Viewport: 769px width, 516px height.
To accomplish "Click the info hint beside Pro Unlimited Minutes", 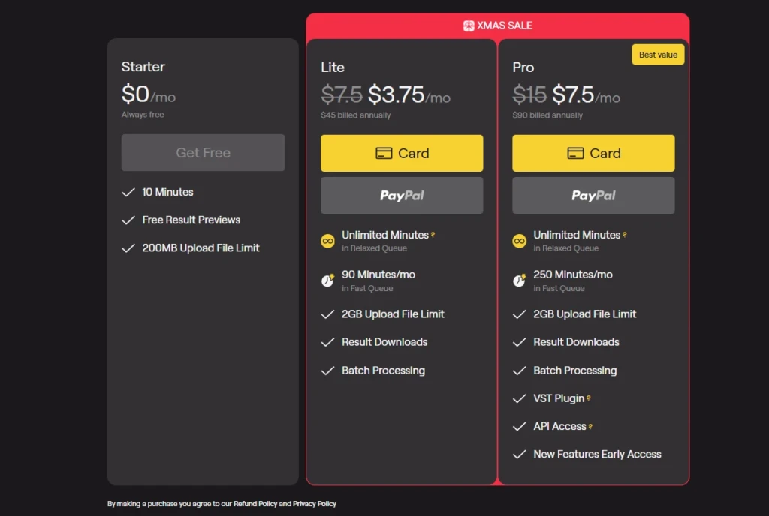I will (x=625, y=235).
